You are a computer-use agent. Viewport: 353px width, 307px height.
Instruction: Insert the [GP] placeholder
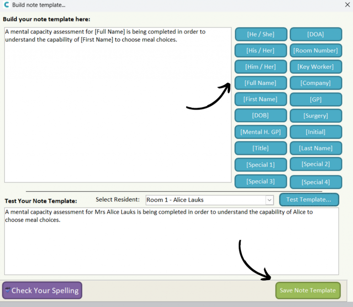point(316,99)
